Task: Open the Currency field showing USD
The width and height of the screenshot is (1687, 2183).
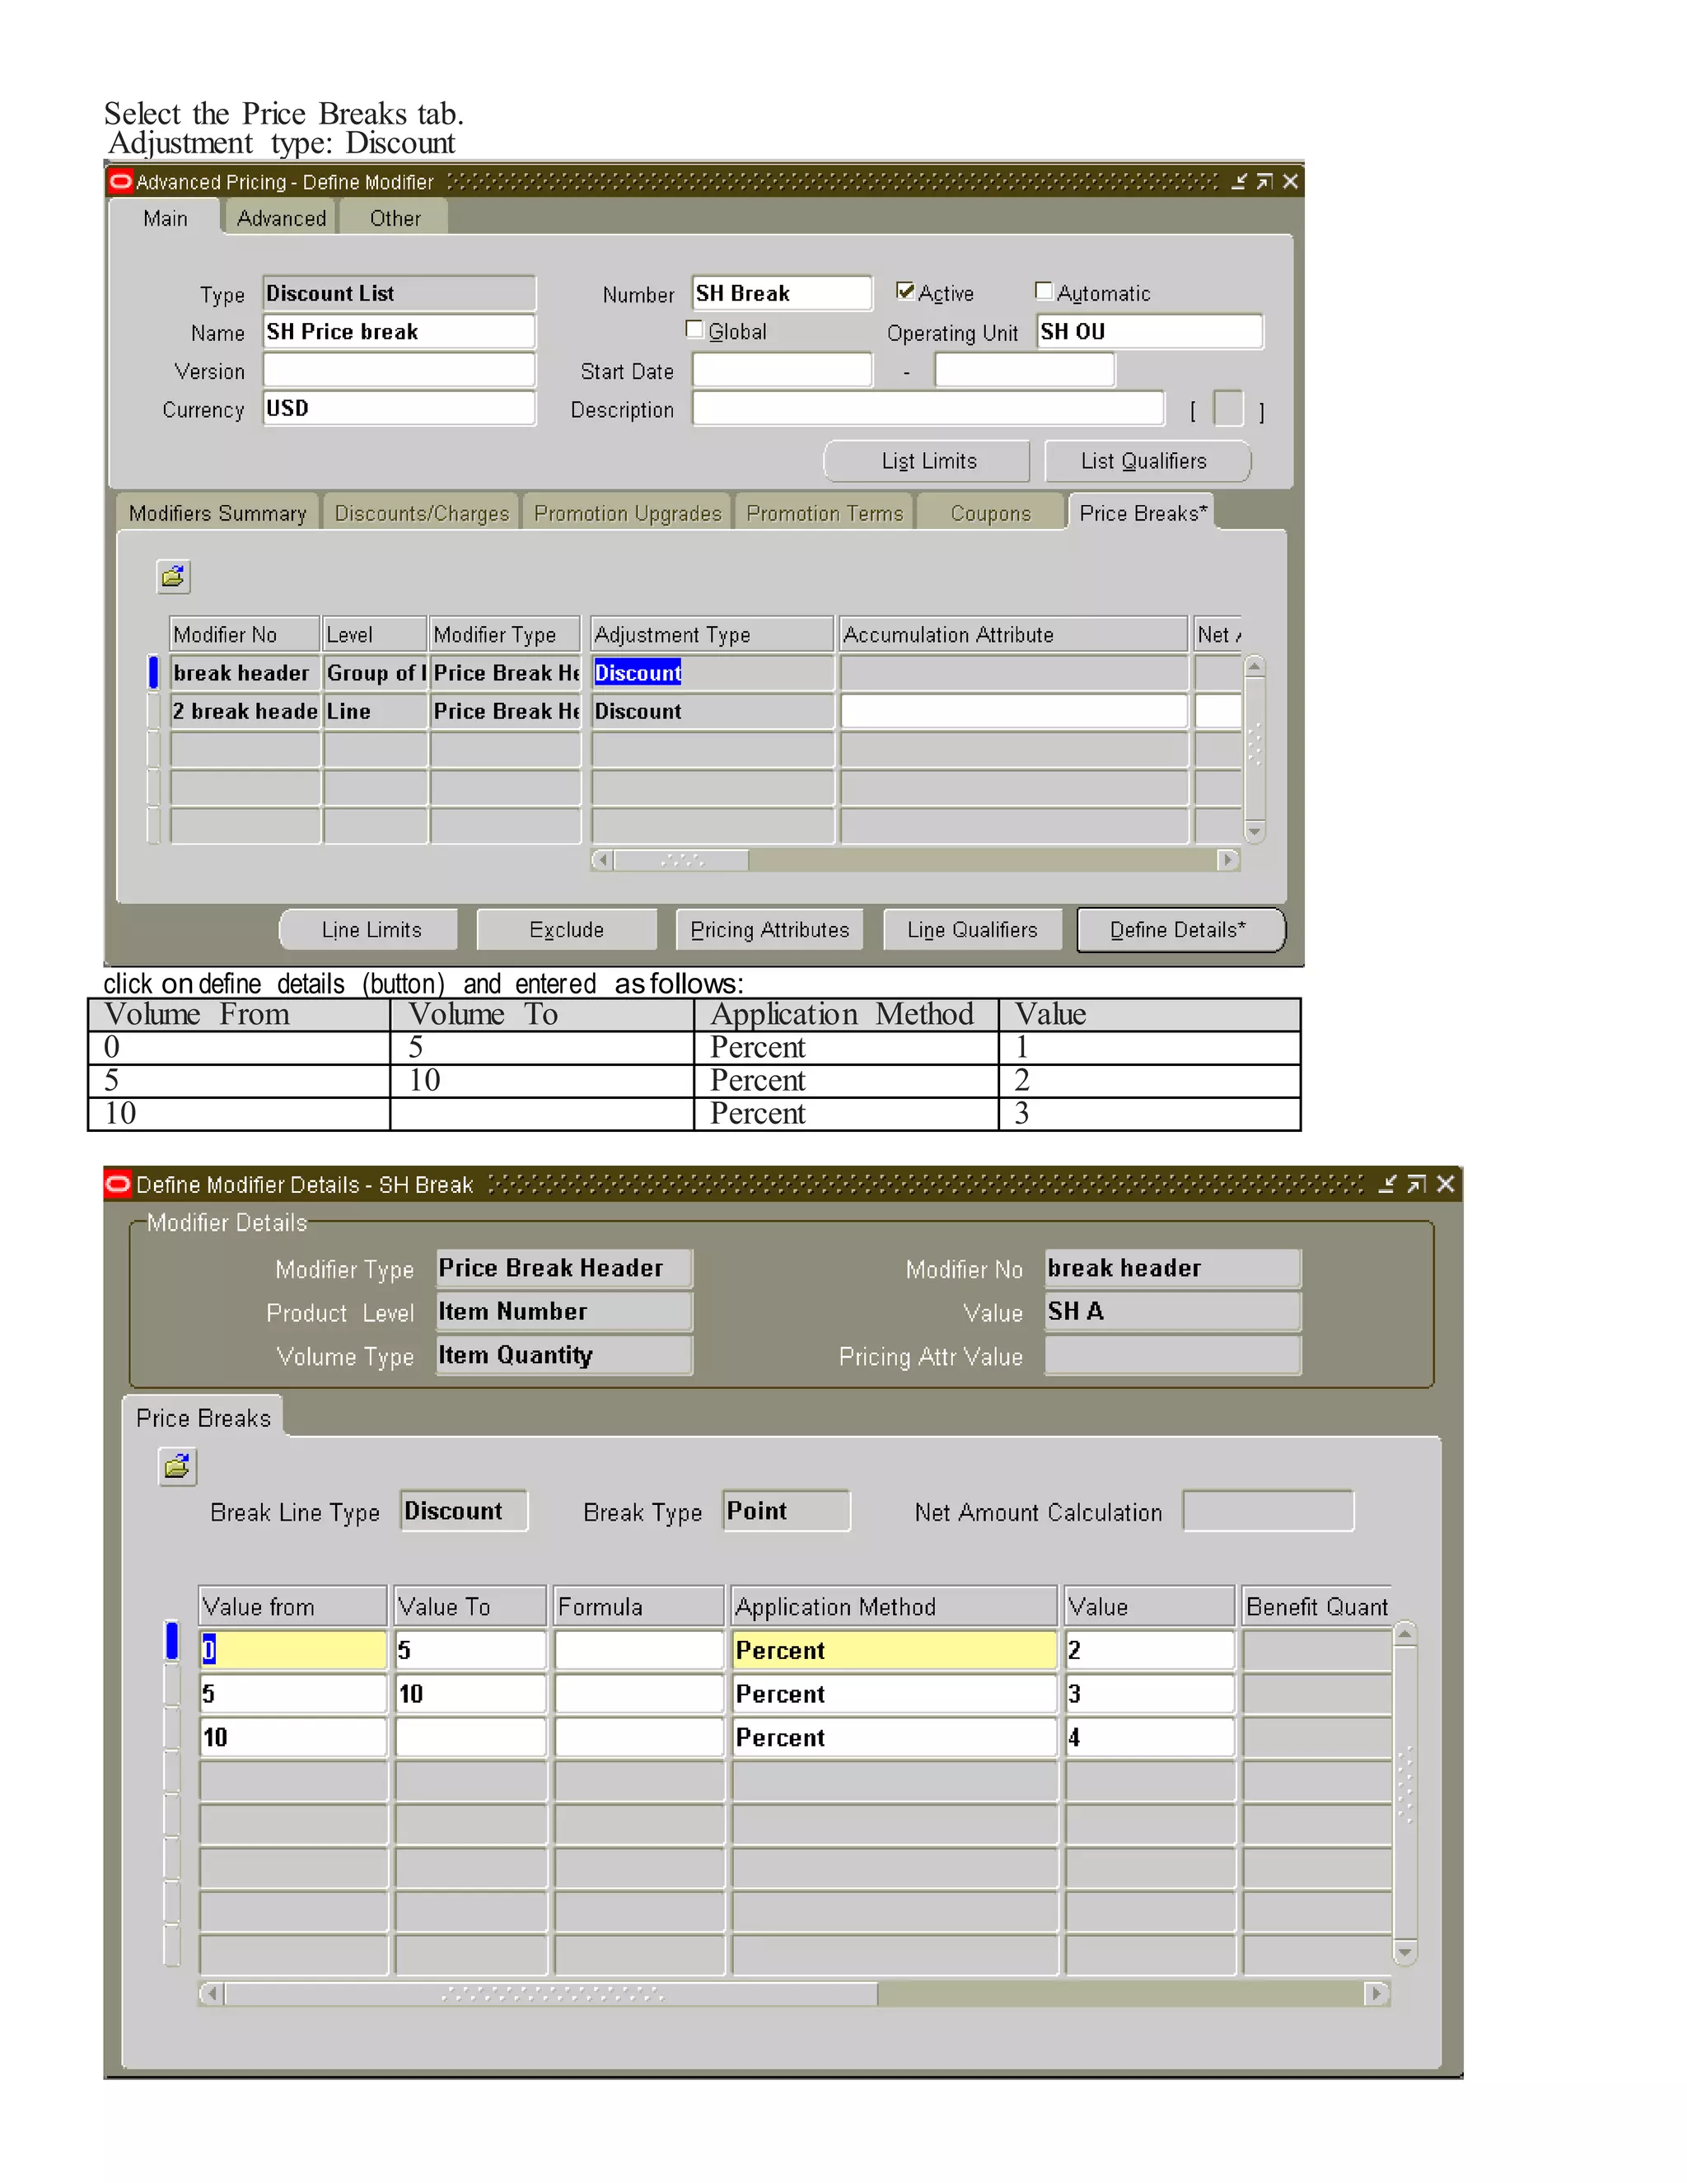Action: (x=399, y=408)
